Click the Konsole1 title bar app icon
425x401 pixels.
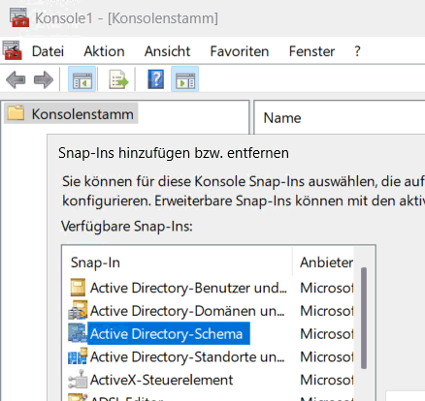tap(19, 17)
